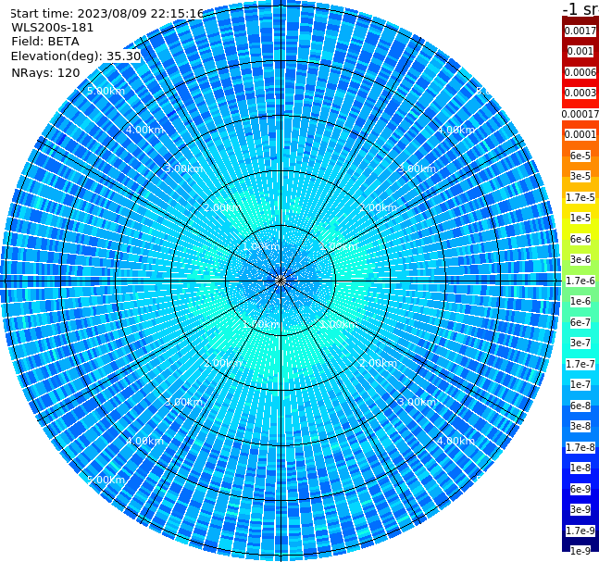Select the '1e-7' colorbar label

[x=580, y=384]
